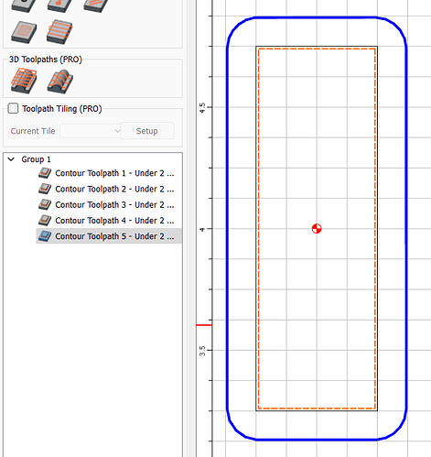
Task: Collapse the Group 1 tree chevron
Action: (11, 159)
